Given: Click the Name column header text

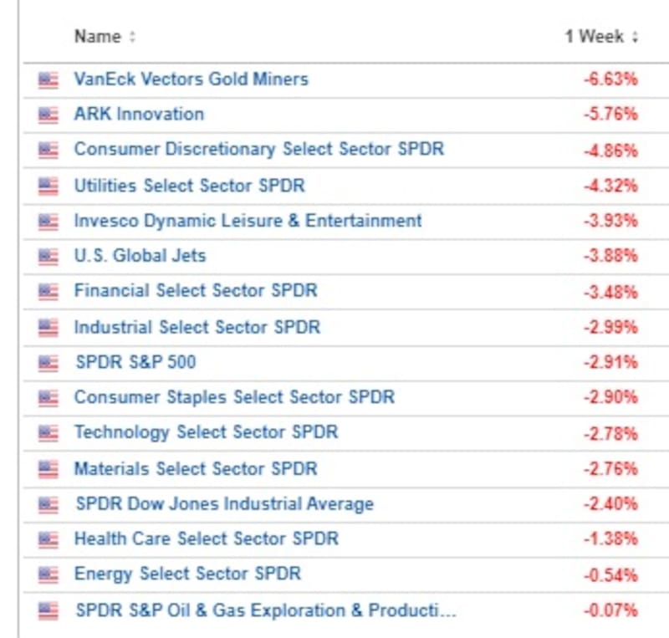Looking at the screenshot, I should (x=97, y=37).
